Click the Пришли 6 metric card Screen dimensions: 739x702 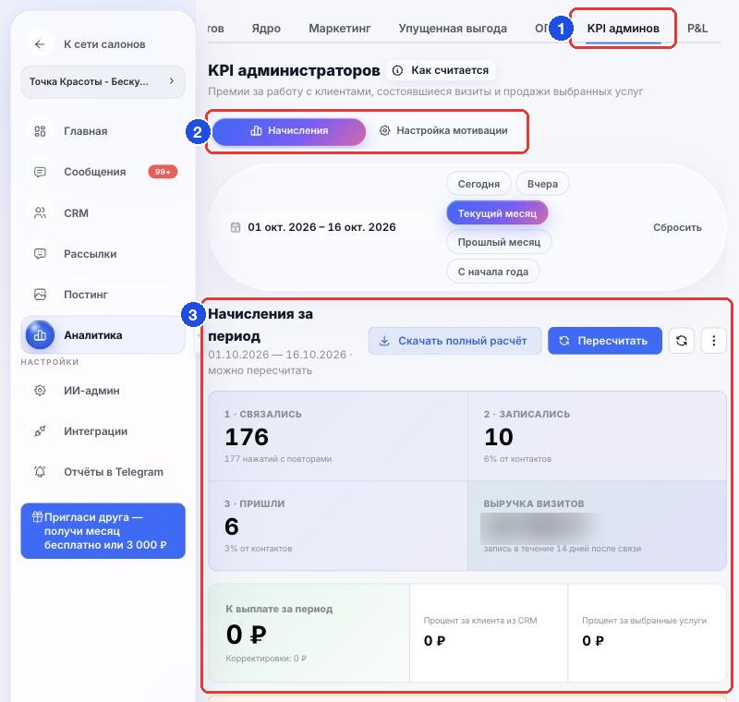coord(338,526)
